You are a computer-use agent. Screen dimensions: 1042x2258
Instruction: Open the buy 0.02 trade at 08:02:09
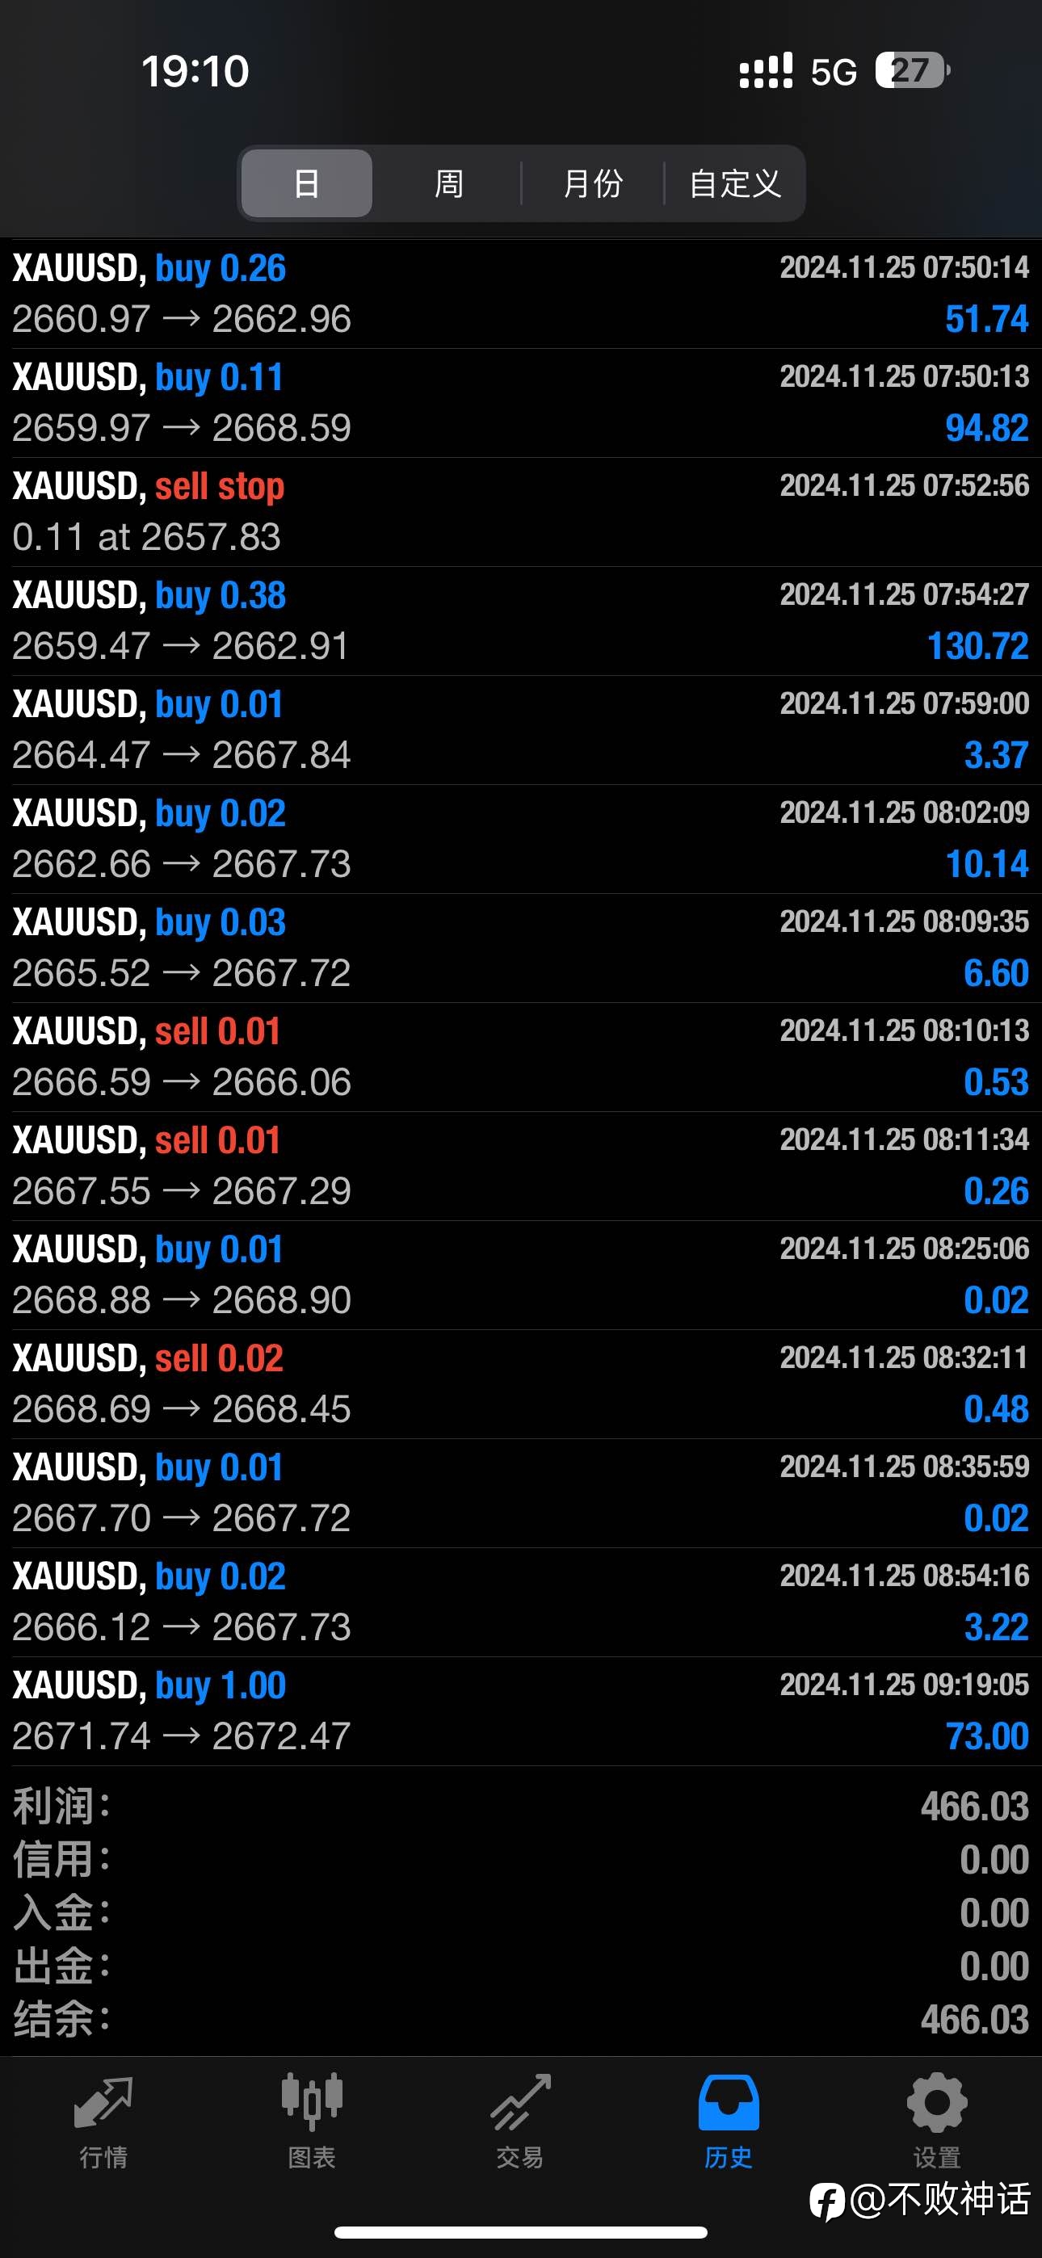[521, 839]
